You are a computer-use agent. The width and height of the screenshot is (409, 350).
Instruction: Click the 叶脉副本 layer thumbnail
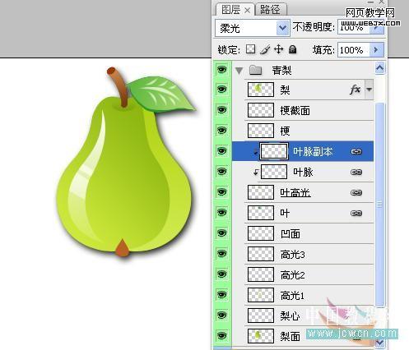(274, 151)
